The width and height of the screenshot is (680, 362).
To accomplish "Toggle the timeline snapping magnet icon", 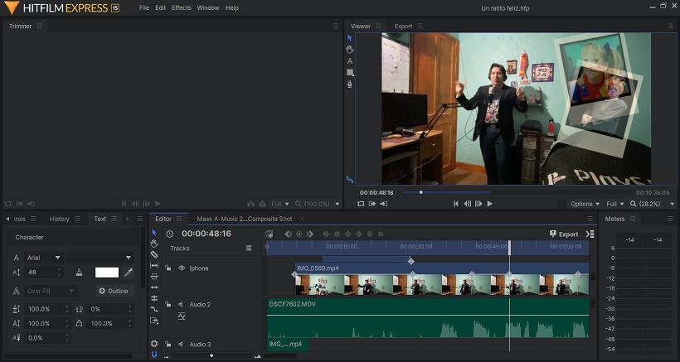I will [154, 355].
